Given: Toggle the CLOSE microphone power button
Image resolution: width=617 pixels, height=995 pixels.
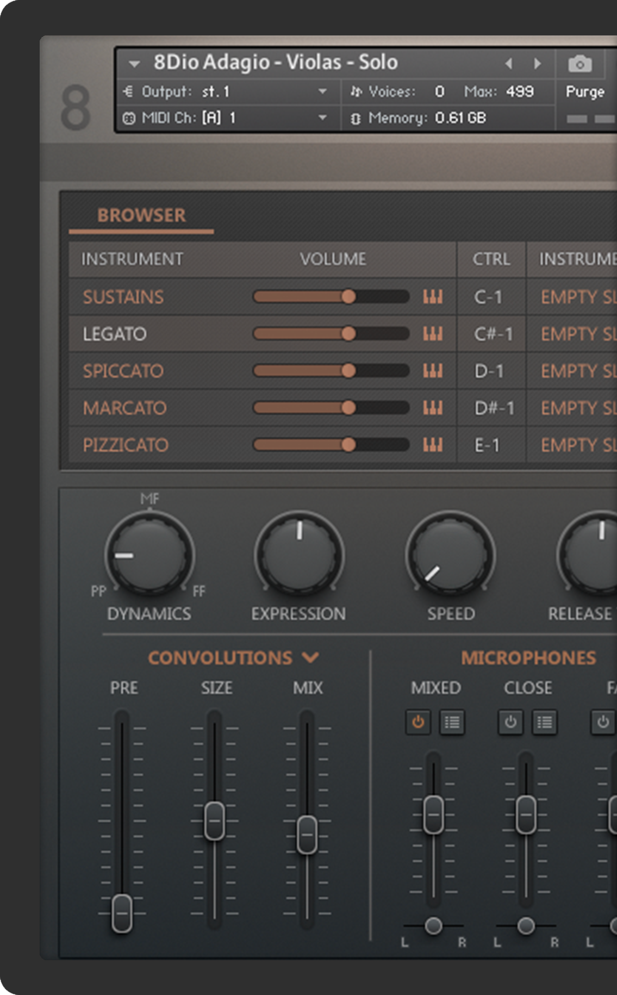Looking at the screenshot, I should (x=510, y=723).
